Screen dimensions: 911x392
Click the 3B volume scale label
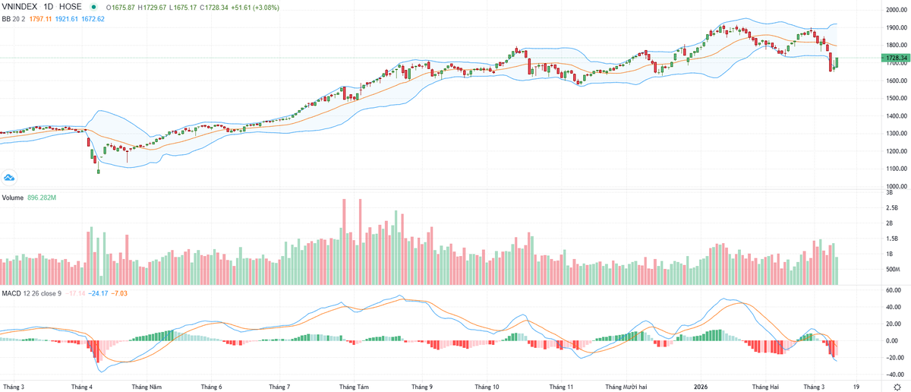point(891,193)
